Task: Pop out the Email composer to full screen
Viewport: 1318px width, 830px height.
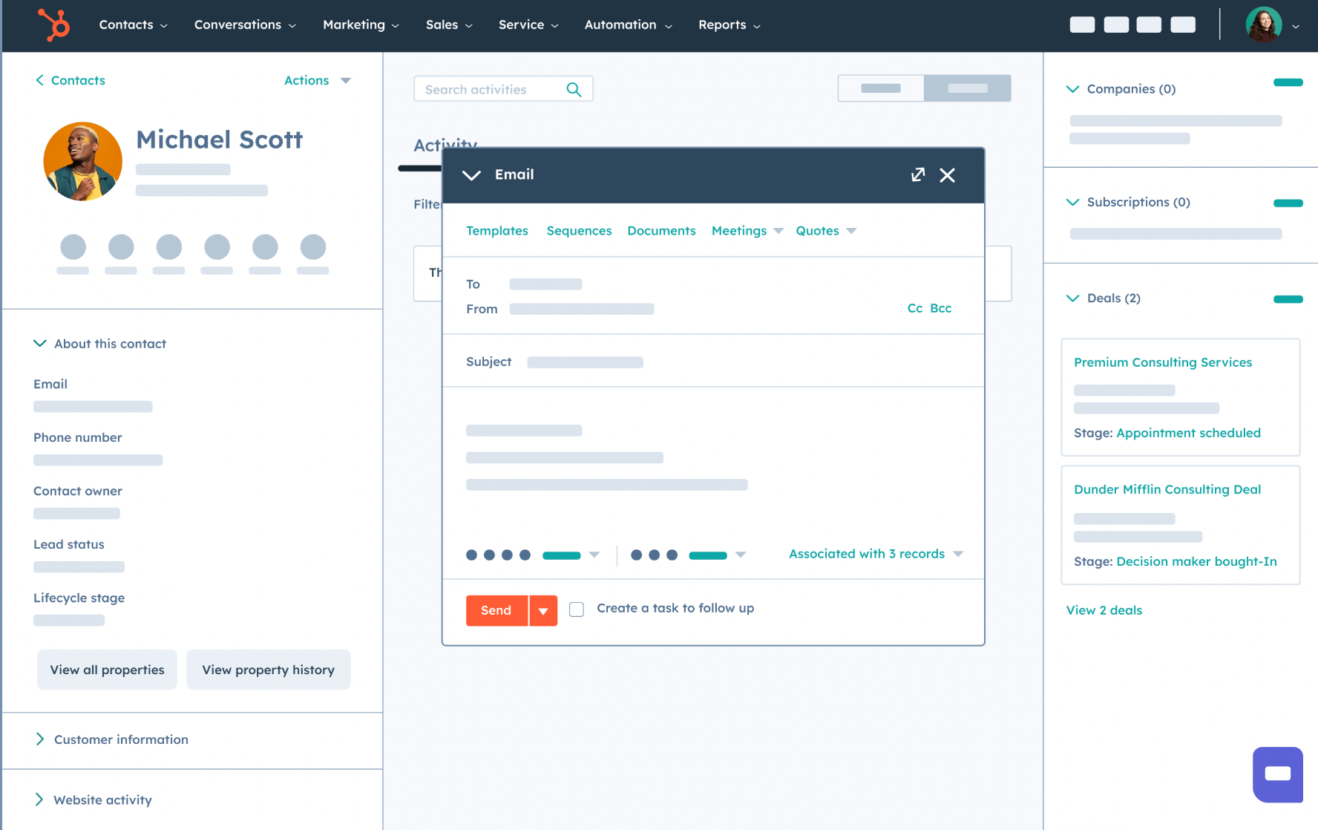Action: tap(917, 174)
